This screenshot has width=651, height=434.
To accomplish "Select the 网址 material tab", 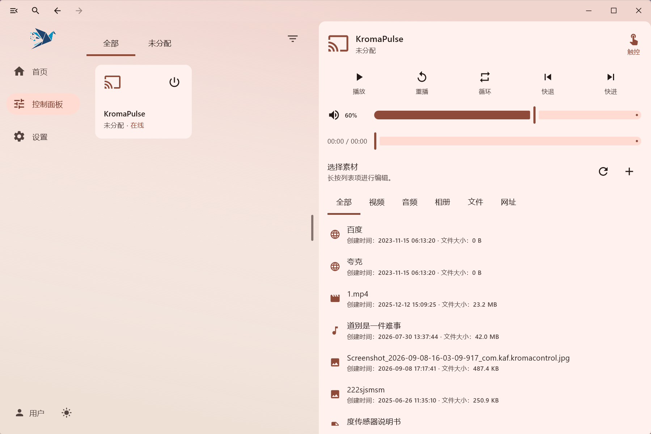I will click(x=508, y=203).
